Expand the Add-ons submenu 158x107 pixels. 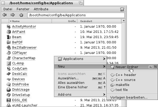(80, 94)
